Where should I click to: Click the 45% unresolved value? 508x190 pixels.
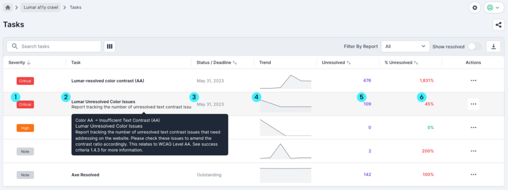pyautogui.click(x=429, y=104)
